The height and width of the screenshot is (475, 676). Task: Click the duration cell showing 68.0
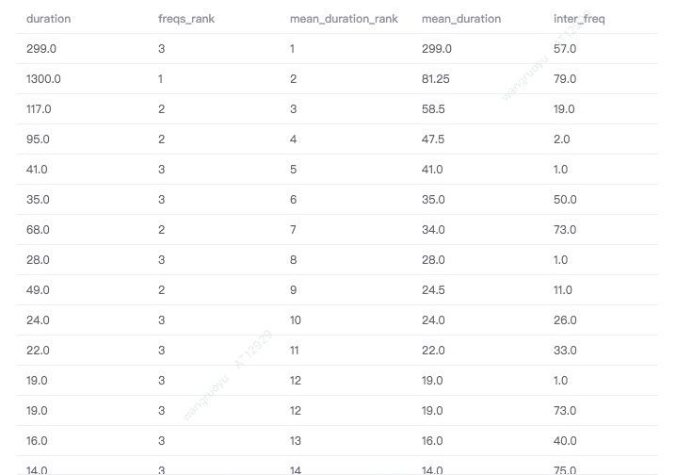point(38,230)
